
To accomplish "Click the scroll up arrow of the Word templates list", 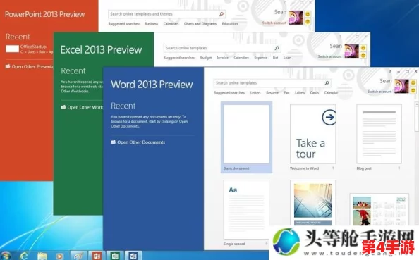I will coord(417,104).
